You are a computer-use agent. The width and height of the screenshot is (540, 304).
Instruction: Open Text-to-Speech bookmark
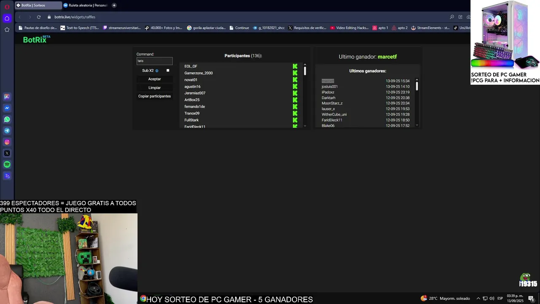tap(80, 28)
